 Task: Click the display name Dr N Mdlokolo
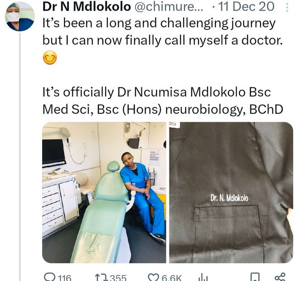pos(87,7)
